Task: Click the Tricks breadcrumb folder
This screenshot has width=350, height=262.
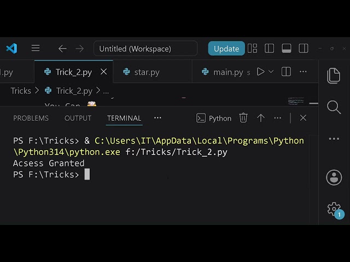Action: coord(21,91)
